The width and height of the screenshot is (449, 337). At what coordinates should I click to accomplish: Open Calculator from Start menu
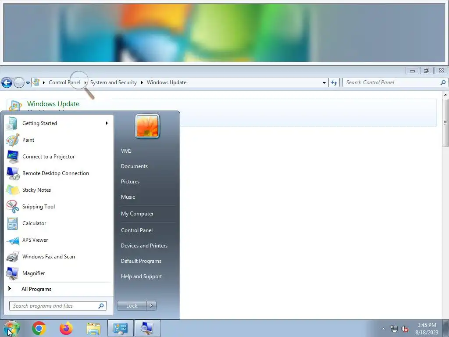pos(59,223)
